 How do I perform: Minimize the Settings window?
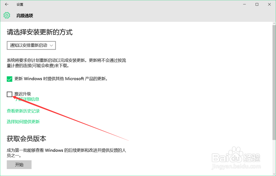click(x=244, y=4)
